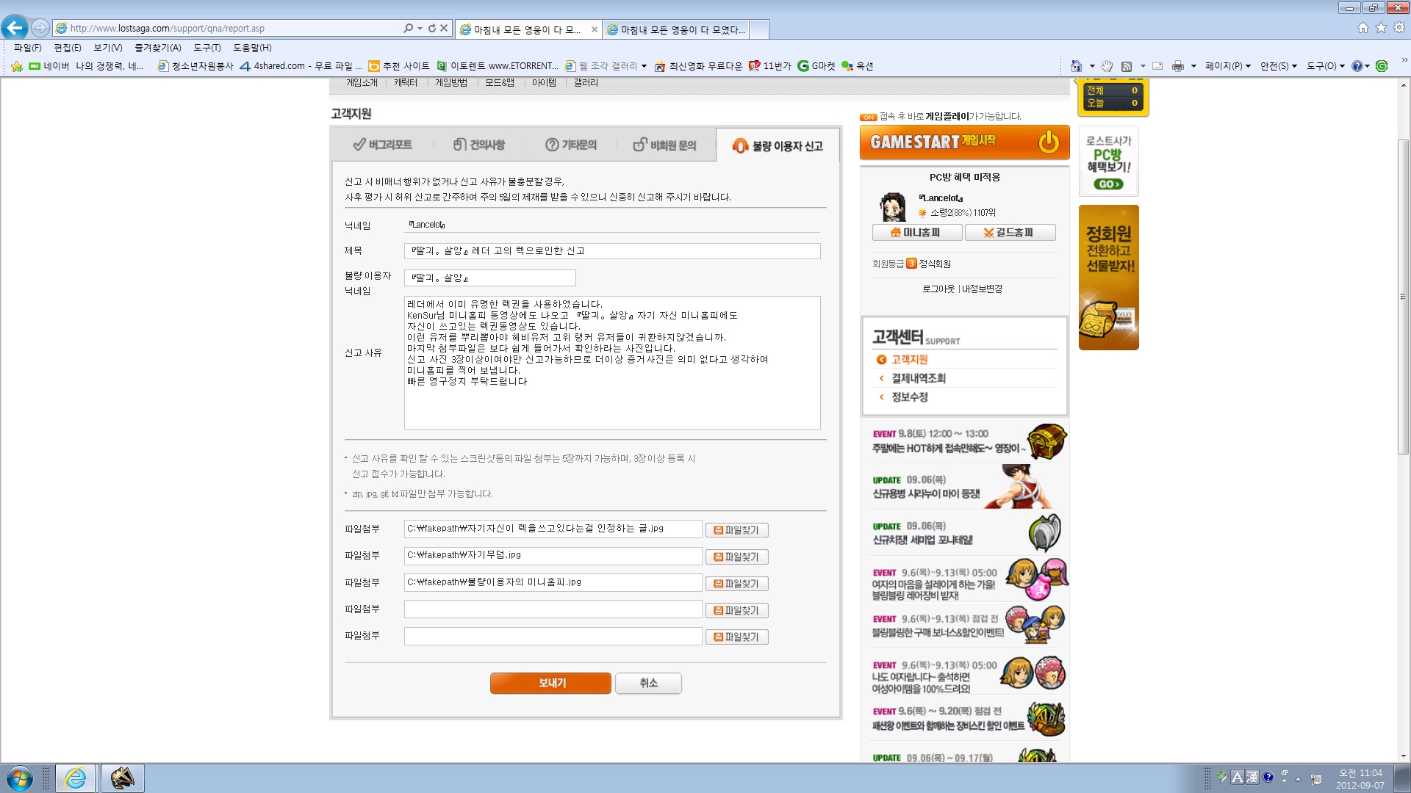
Task: Select the 건의사항 tab
Action: 478,145
